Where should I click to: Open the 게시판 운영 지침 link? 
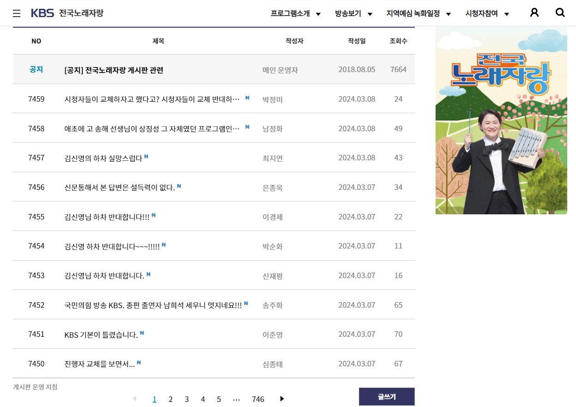click(x=35, y=387)
